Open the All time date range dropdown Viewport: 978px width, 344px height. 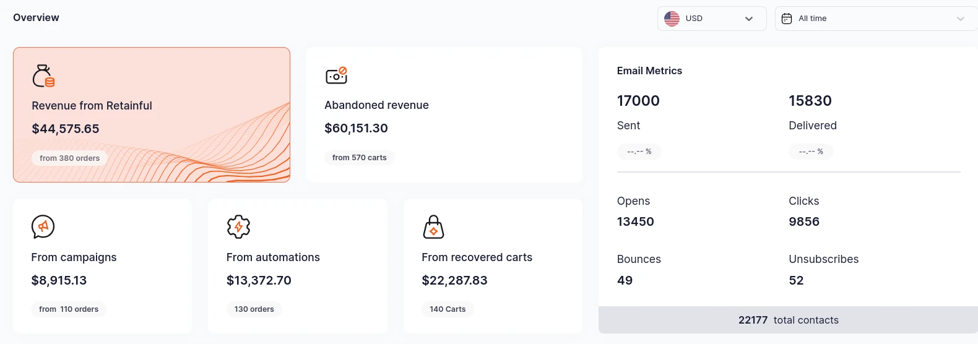coord(876,19)
